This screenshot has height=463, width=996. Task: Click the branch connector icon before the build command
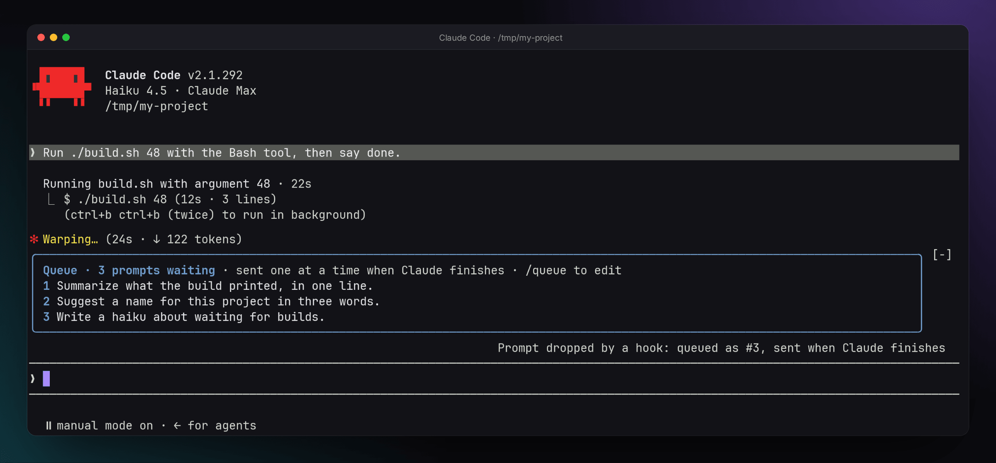pos(51,199)
